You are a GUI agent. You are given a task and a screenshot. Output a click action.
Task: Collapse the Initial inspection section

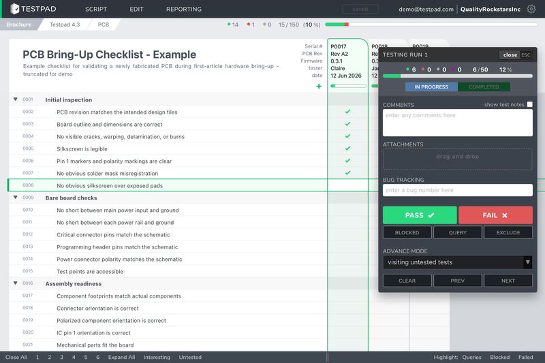coord(15,99)
